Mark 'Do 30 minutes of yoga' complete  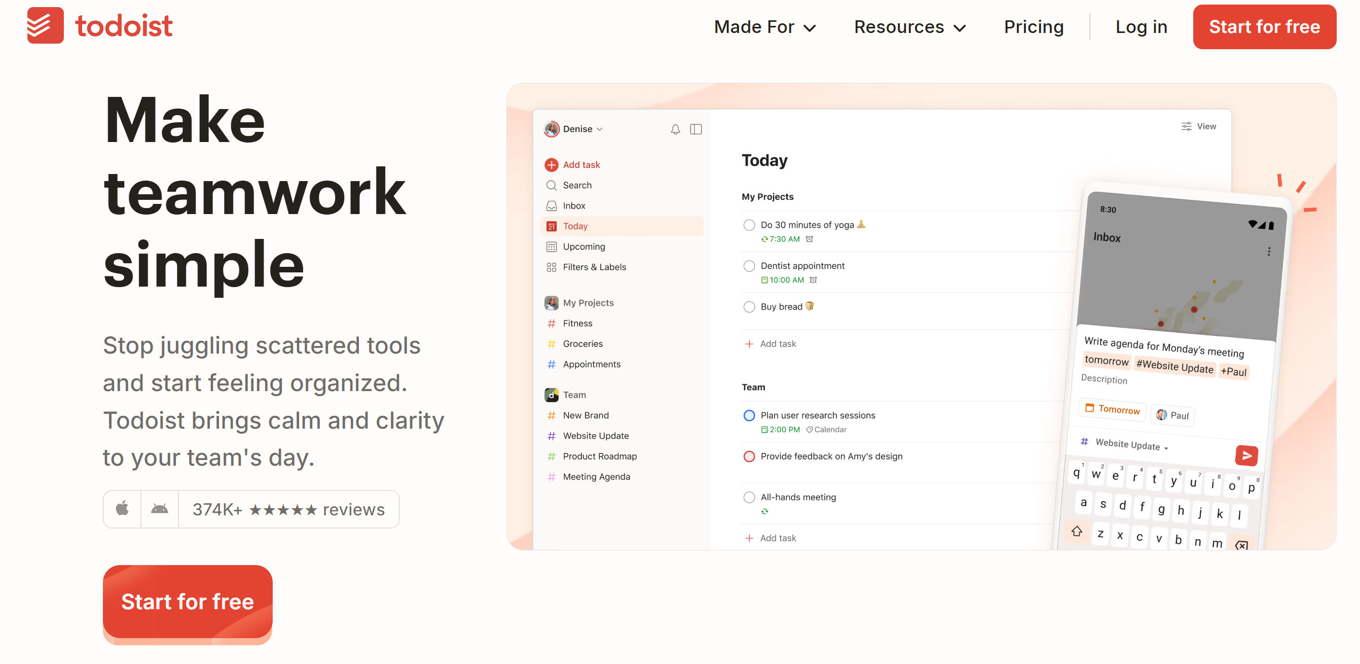[x=749, y=225]
